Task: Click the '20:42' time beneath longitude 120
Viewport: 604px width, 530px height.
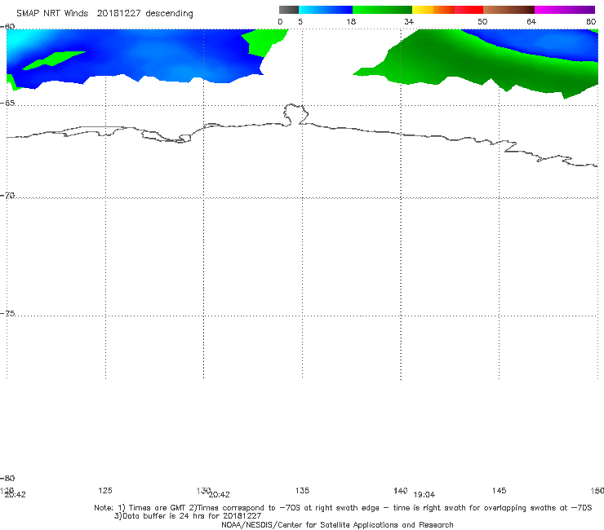Action: pos(15,495)
